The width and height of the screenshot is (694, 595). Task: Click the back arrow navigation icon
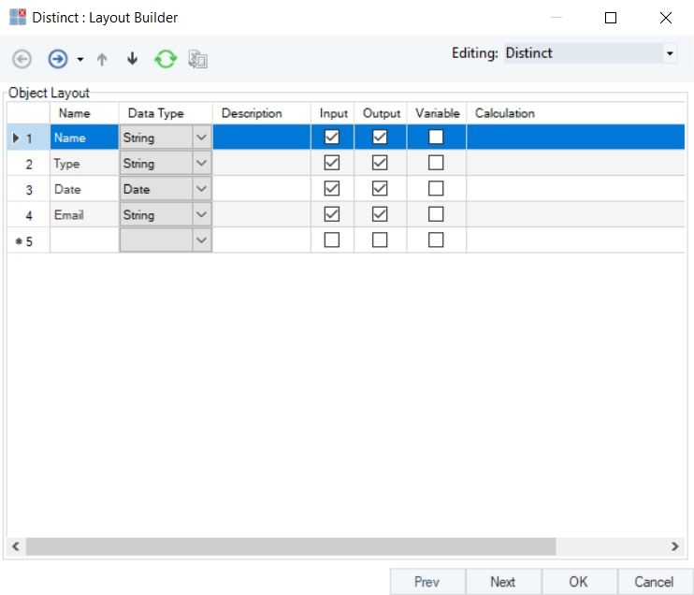coord(22,59)
